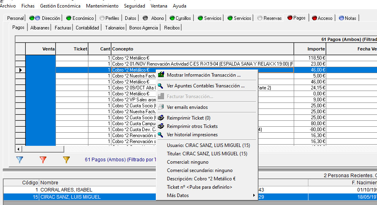Click Ticket nº Pulse para definirlo entry
This screenshot has height=205, width=377.
[207, 187]
